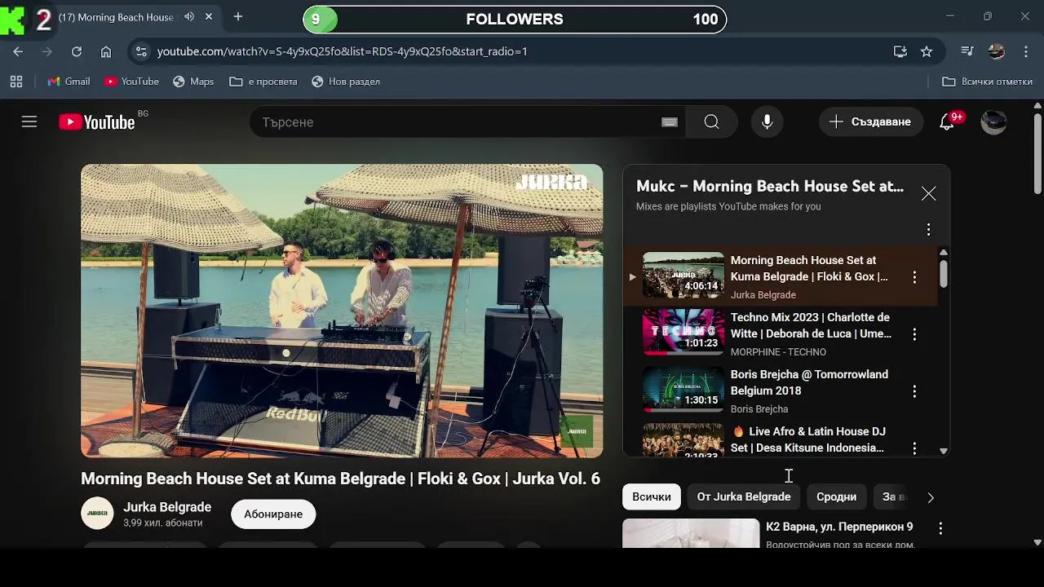Image resolution: width=1044 pixels, height=587 pixels.
Task: Play the Techno Mix 2023 playlist thumbnail
Action: pyautogui.click(x=683, y=333)
